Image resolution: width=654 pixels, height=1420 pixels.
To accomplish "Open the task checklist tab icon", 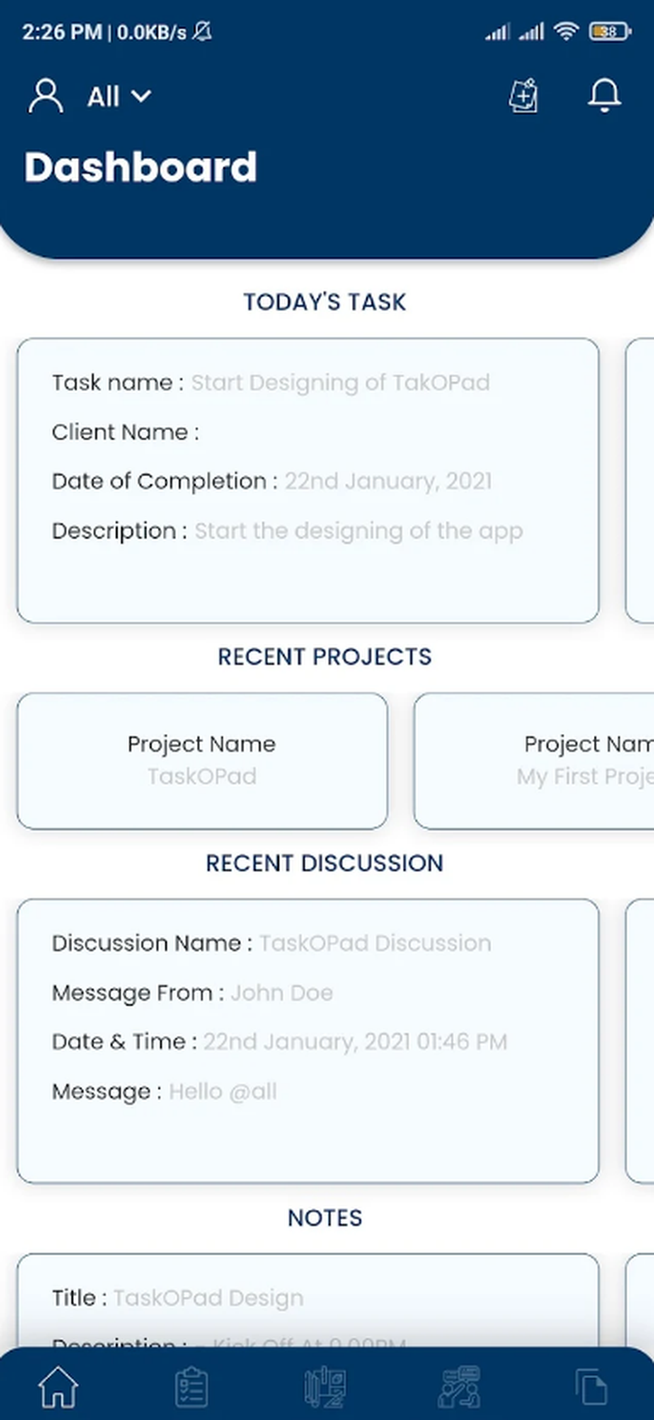I will point(192,1387).
